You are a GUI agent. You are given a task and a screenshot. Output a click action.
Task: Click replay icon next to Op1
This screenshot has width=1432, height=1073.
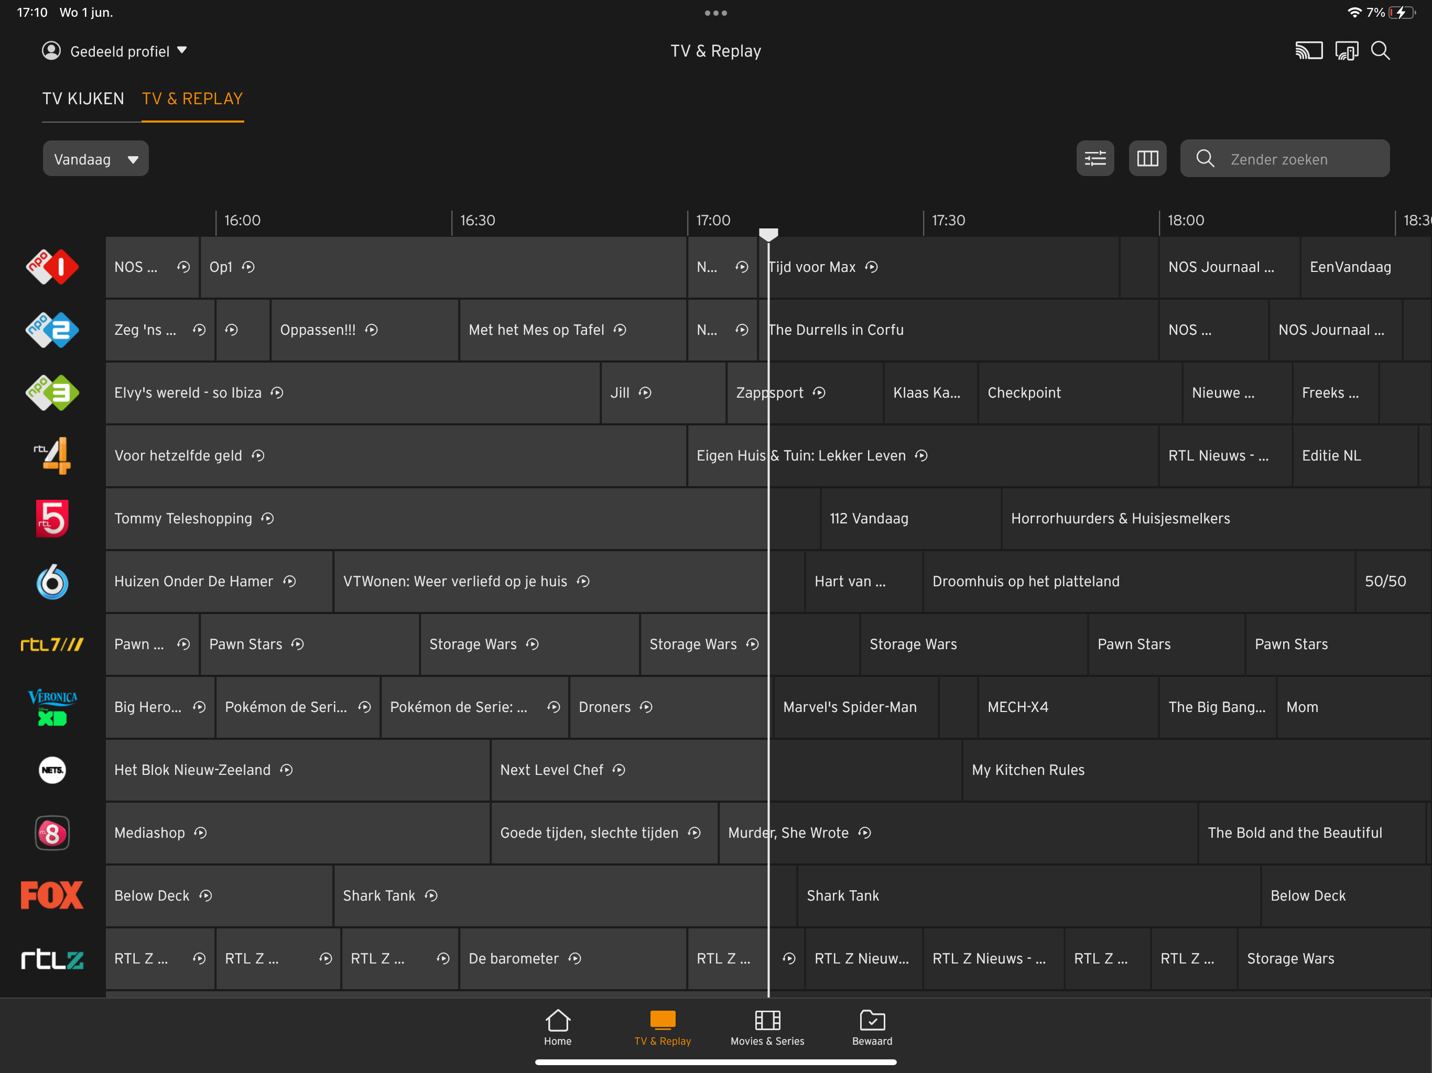coord(248,267)
